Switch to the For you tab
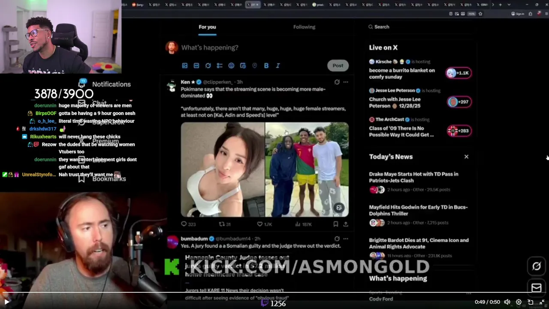The height and width of the screenshot is (309, 549). [207, 27]
